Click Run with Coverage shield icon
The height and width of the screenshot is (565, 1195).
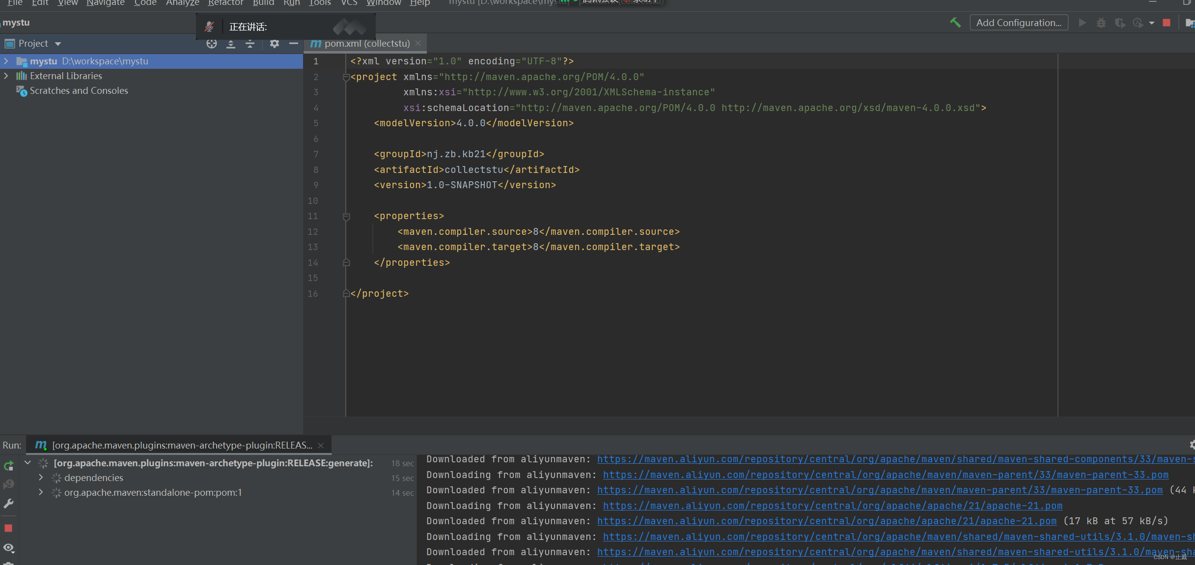pyautogui.click(x=1119, y=23)
